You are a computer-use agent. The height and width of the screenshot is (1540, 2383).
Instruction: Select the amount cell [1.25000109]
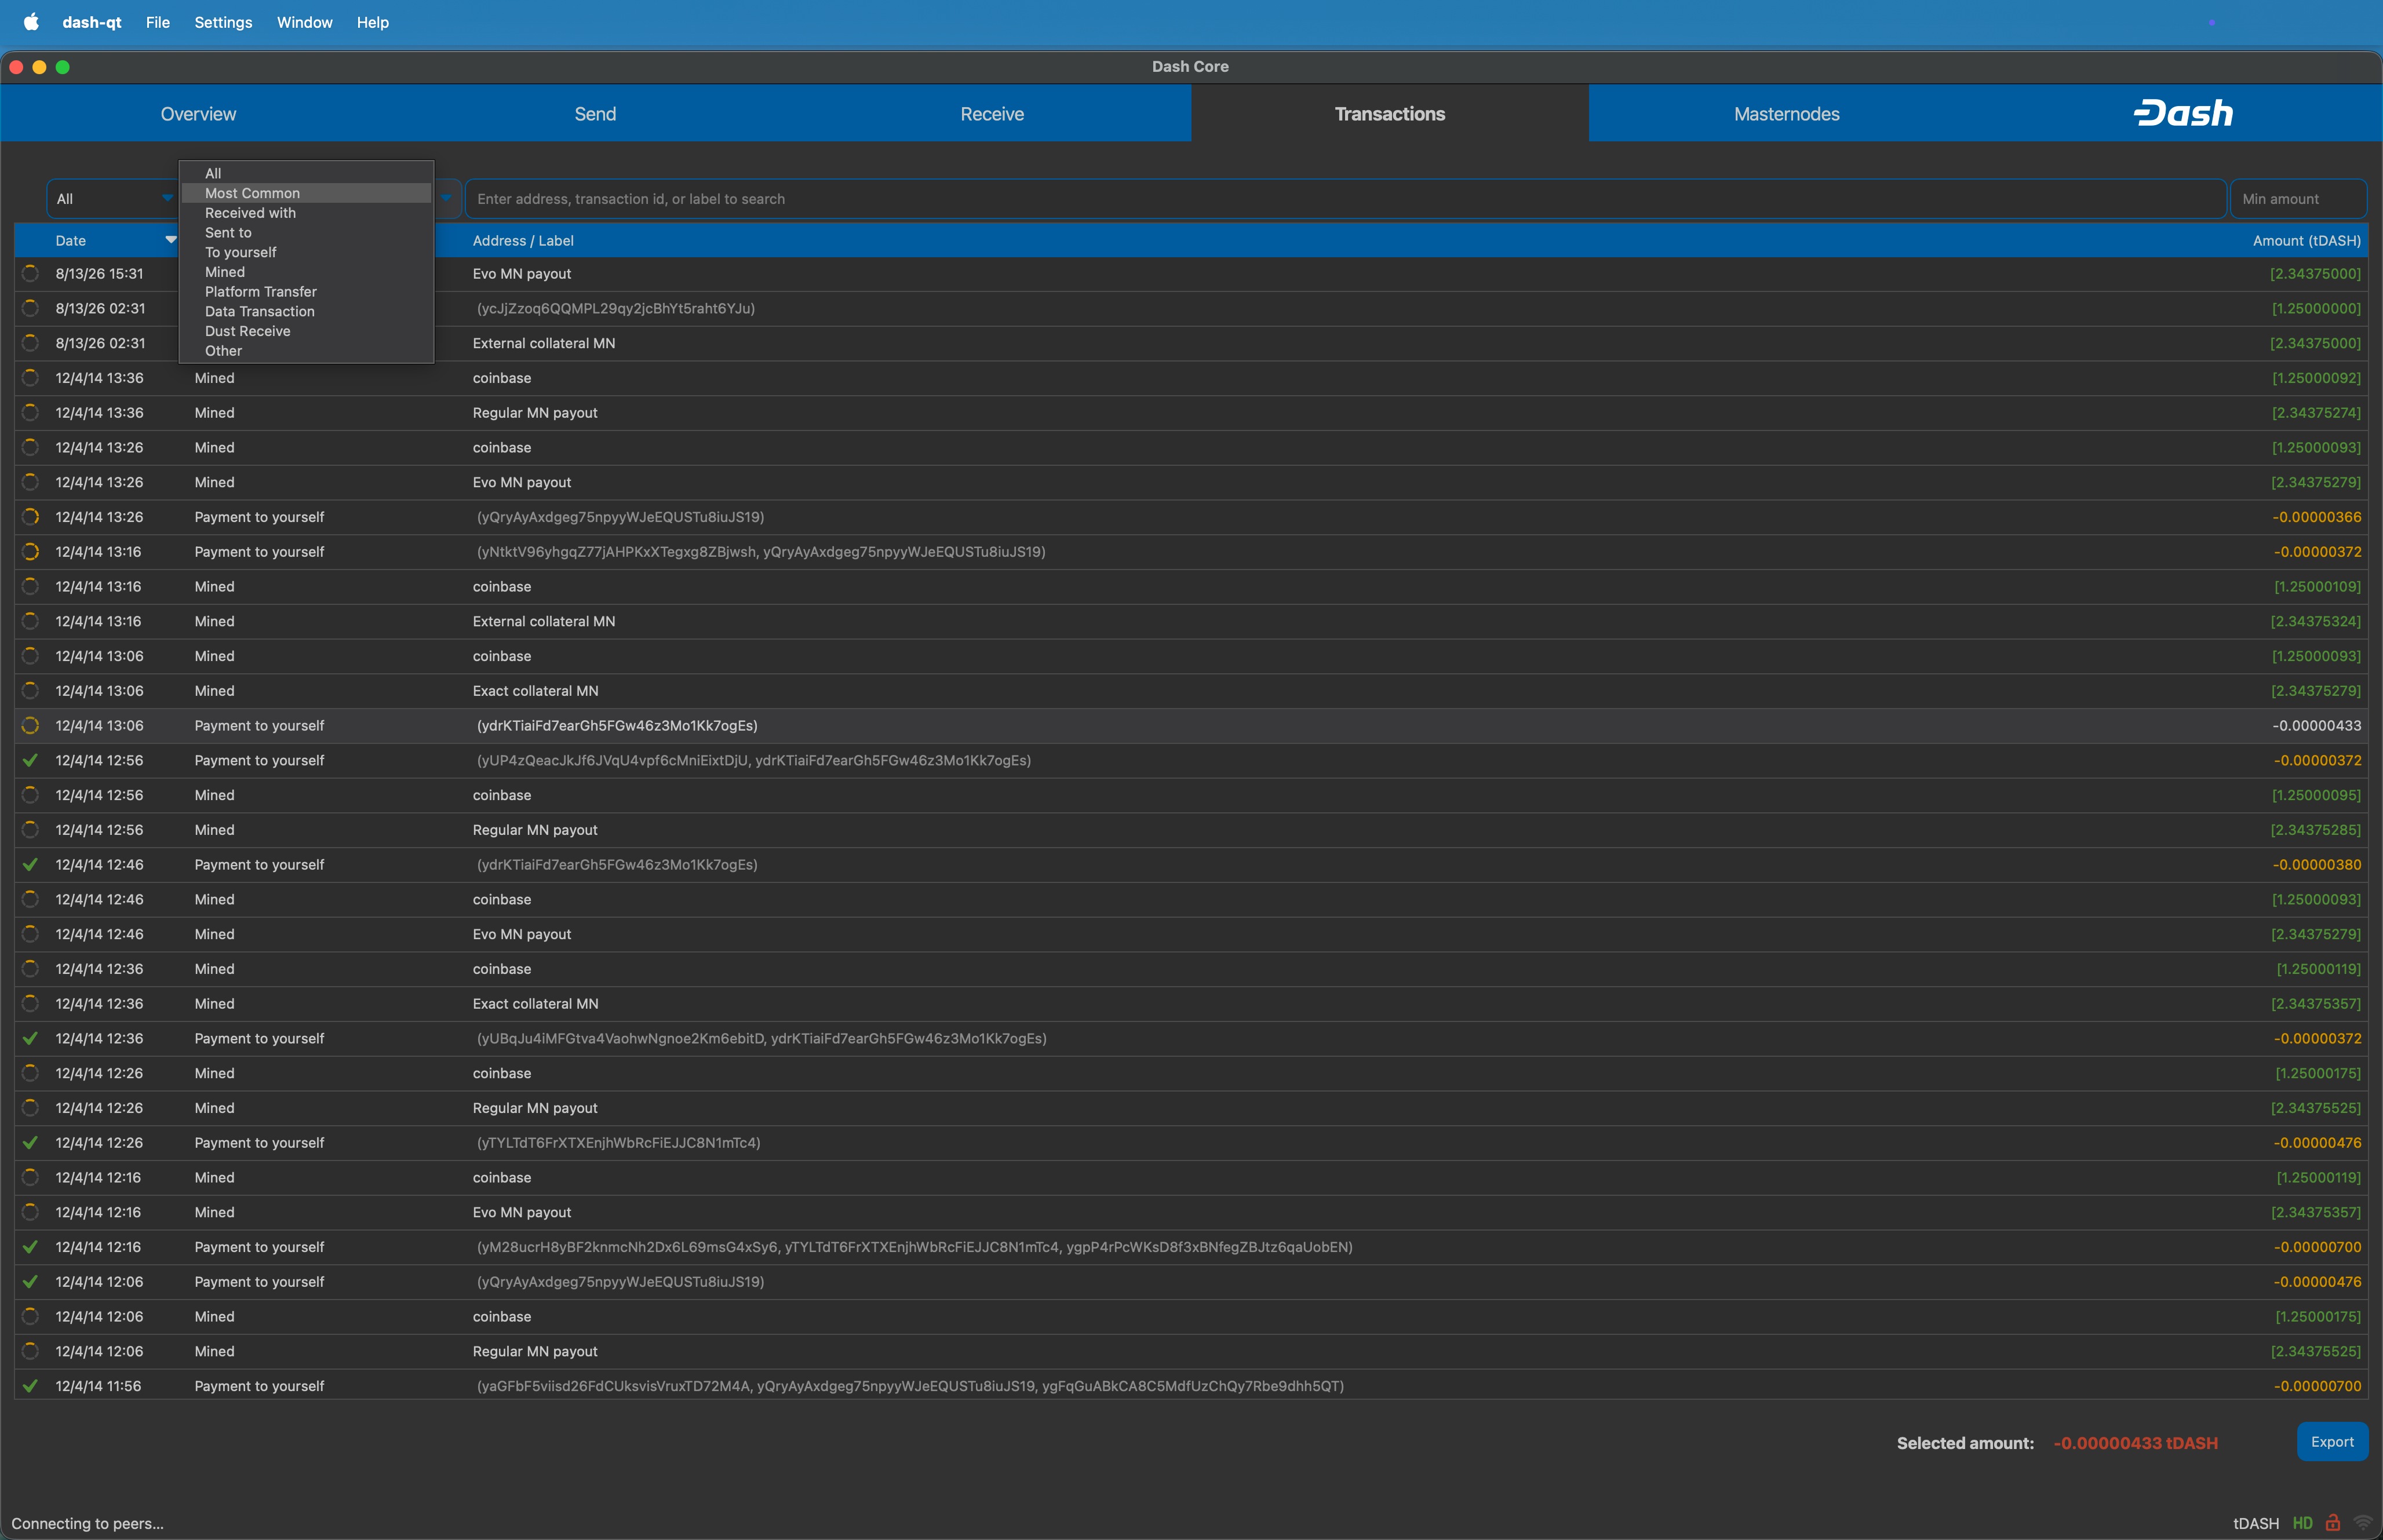(x=2317, y=586)
